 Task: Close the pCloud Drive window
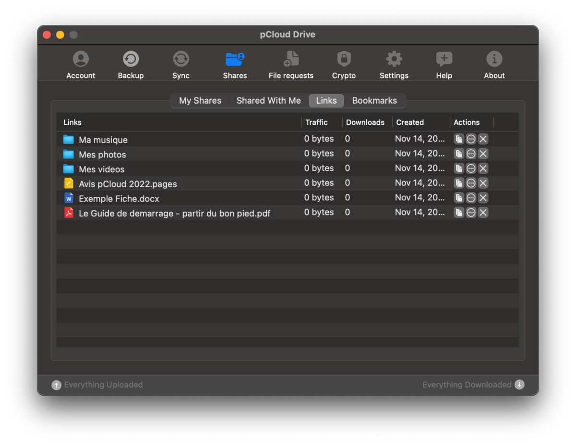[x=47, y=35]
